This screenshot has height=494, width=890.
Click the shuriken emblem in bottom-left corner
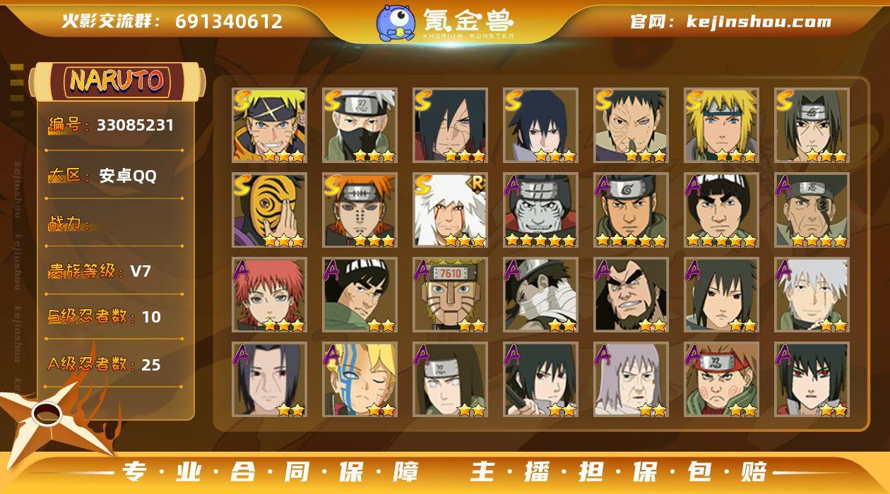(x=49, y=416)
